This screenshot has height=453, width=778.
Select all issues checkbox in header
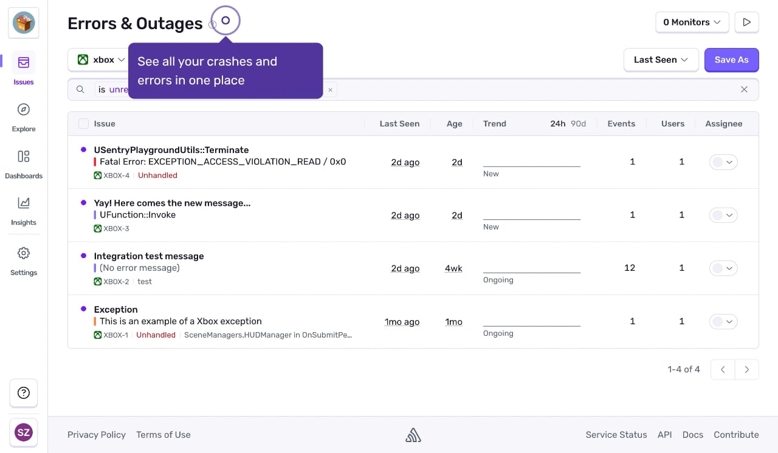(x=83, y=124)
